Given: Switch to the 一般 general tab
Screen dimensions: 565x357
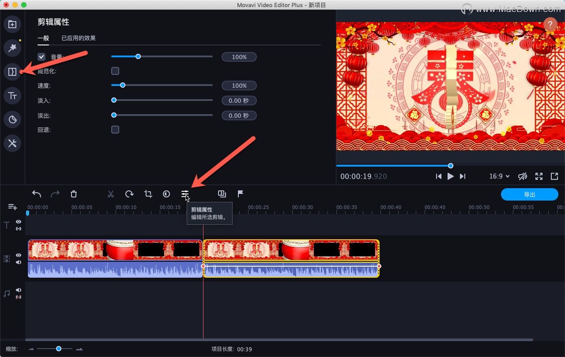Looking at the screenshot, I should [x=43, y=38].
